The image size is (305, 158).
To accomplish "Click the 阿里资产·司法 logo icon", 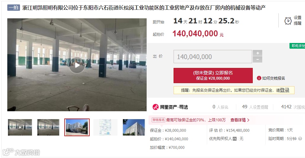I will [156, 107].
